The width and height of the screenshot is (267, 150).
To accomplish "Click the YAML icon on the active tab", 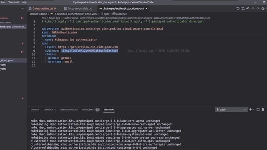I will pyautogui.click(x=101, y=8).
